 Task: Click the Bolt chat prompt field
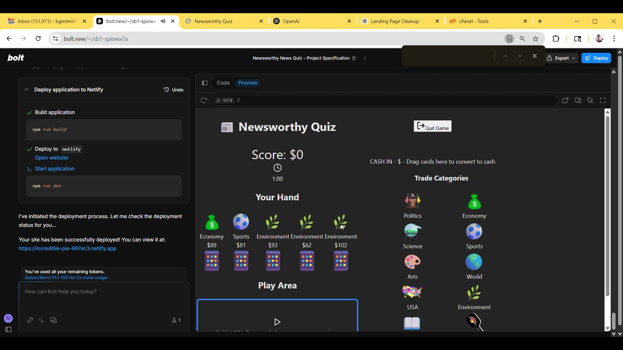click(x=104, y=298)
